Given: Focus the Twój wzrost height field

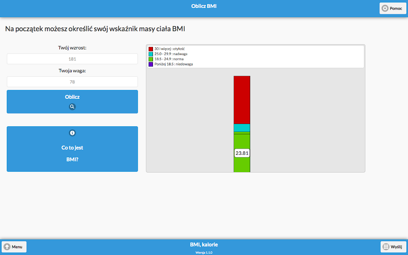Looking at the screenshot, I should tap(73, 59).
